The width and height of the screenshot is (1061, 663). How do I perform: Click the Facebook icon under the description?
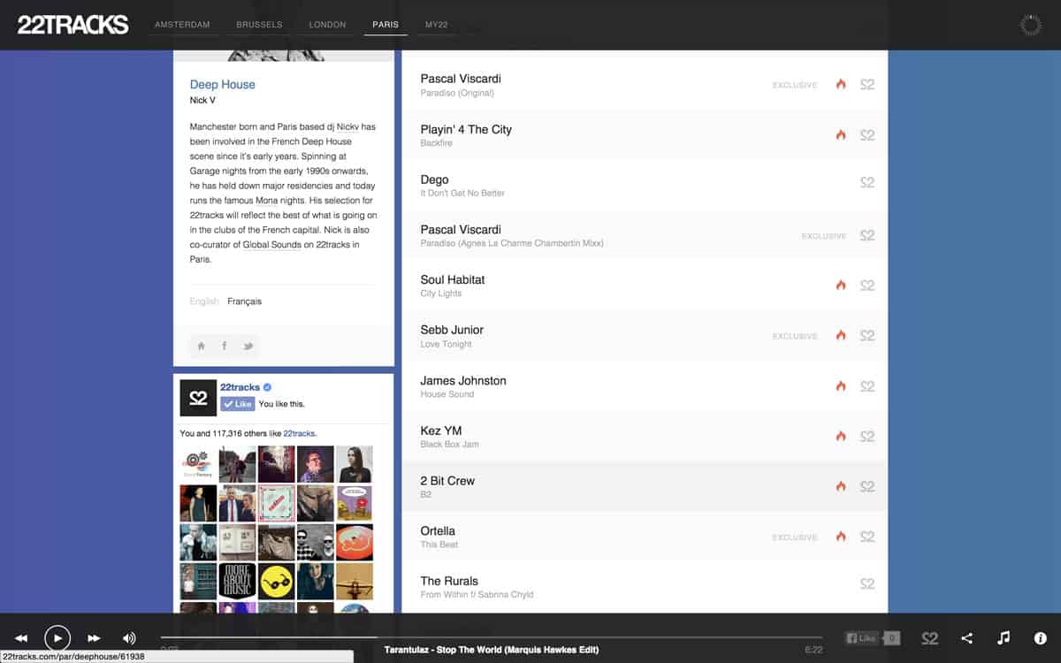point(225,346)
